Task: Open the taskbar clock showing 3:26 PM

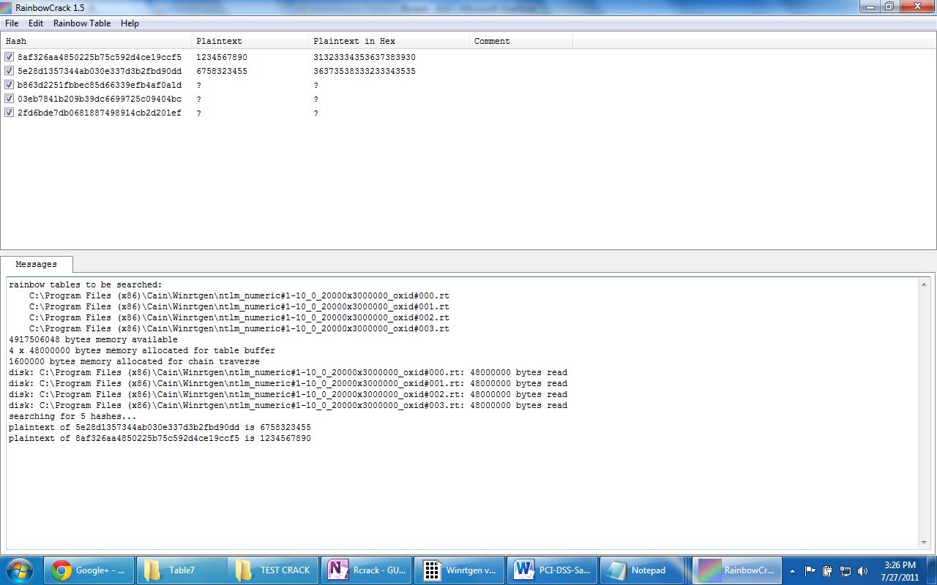Action: [900, 570]
